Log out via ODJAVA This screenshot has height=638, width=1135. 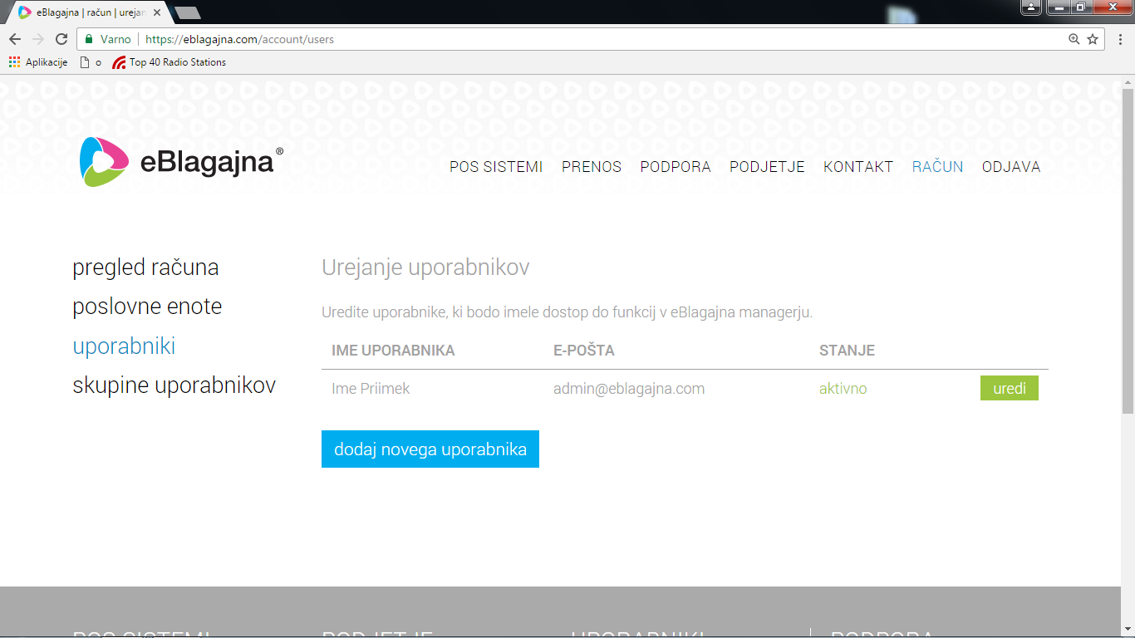coord(1011,167)
